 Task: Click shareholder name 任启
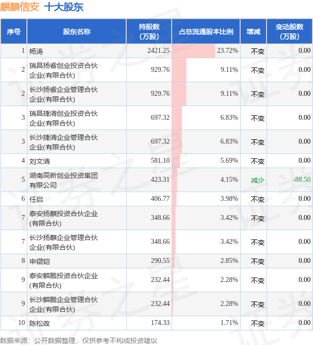pos(36,199)
